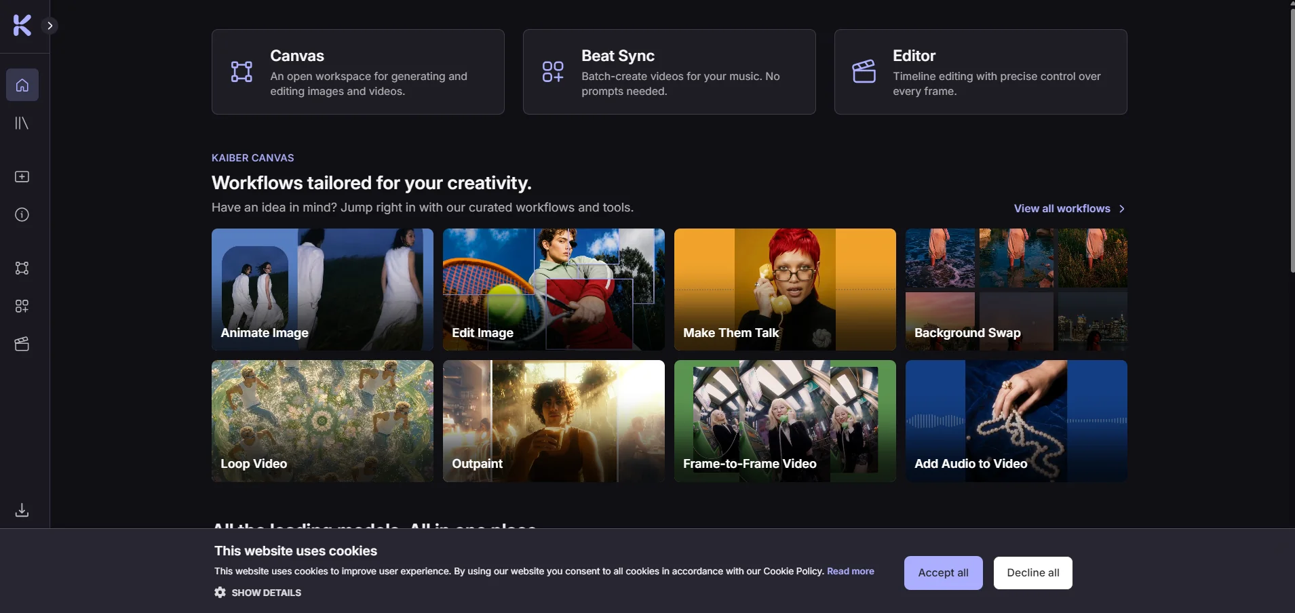Screen dimensions: 1295x613
Task: Open the Editor timeline card
Action: 980,72
